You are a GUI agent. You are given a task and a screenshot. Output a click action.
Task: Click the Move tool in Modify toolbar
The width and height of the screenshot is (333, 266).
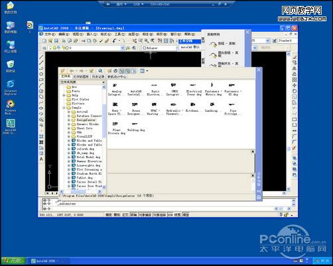[x=295, y=85]
